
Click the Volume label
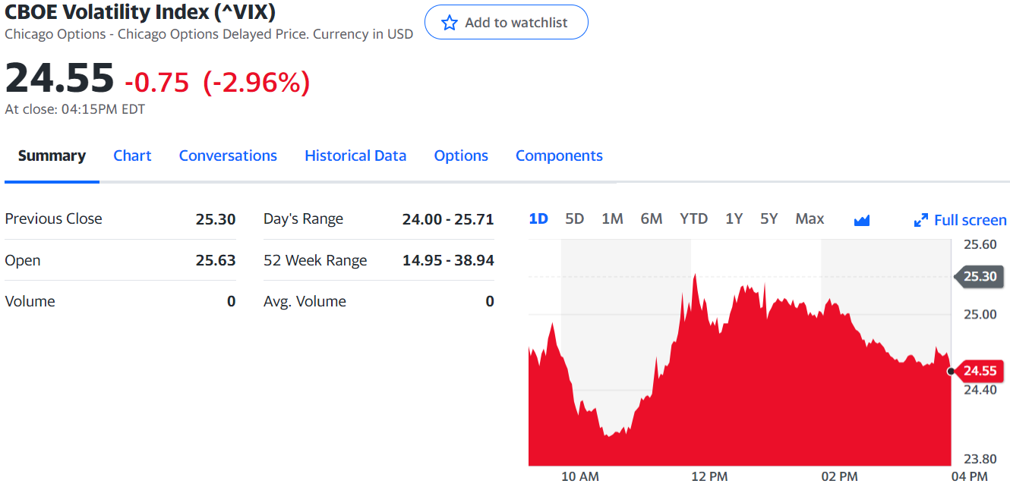coord(30,301)
